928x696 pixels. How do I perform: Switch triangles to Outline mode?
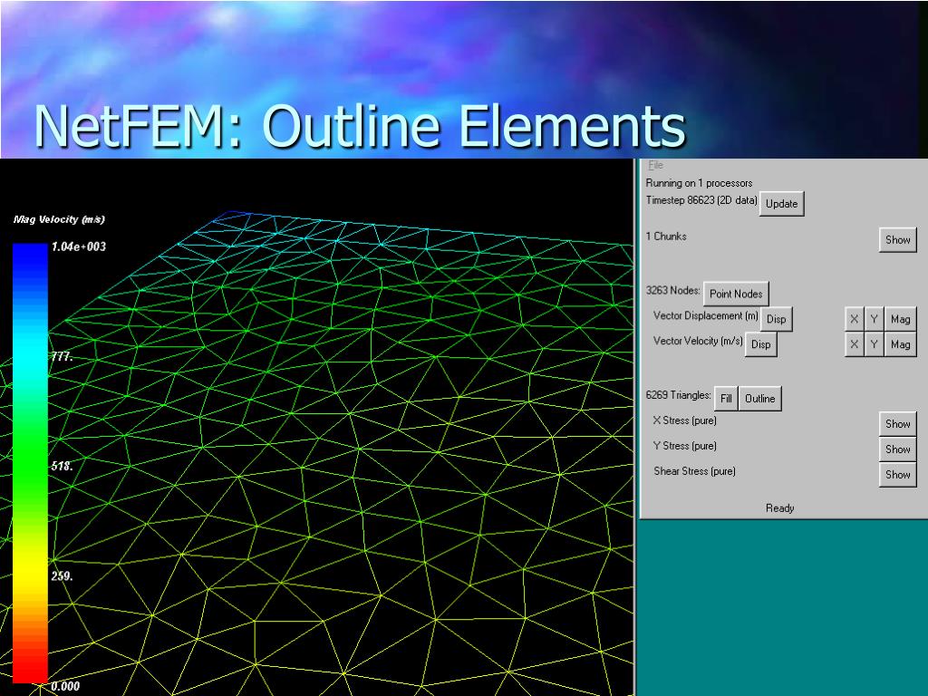click(760, 399)
